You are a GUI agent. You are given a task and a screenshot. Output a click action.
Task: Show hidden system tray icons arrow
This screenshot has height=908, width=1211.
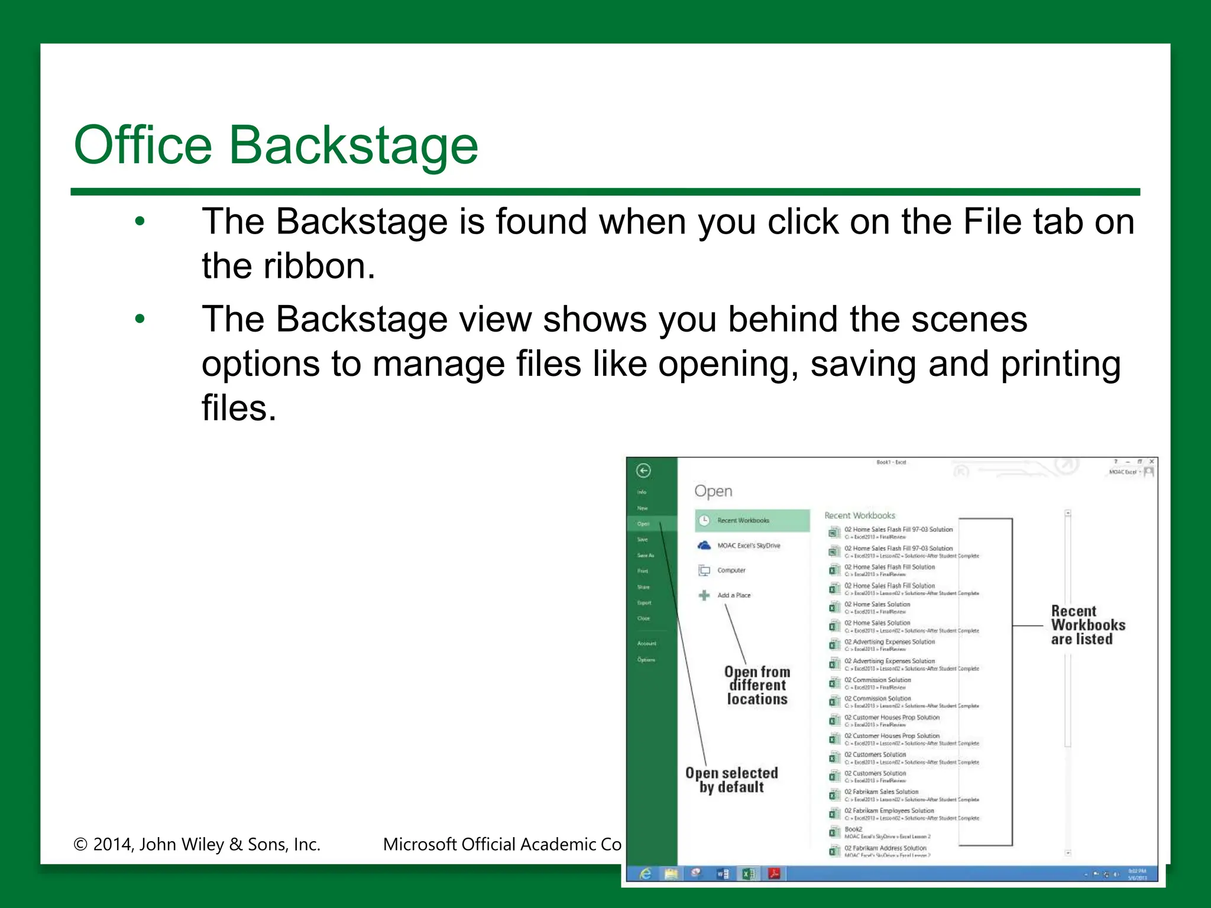click(x=1086, y=874)
